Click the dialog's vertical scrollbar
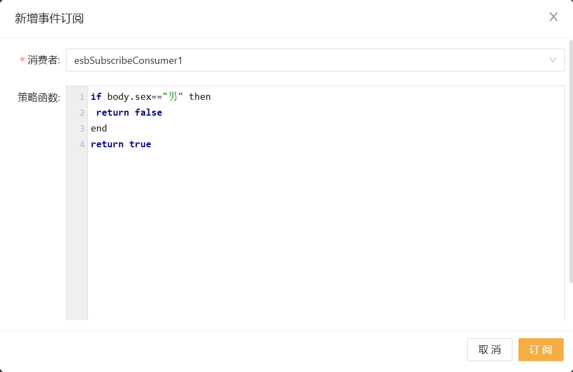The image size is (573, 372). click(571, 161)
